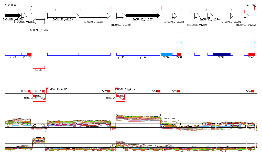Select the blue box under SAOUHSC_01283
The width and height of the screenshot is (262, 156).
(63, 54)
